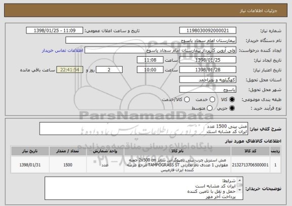Click the need date cell 1398/01/31
The width and height of the screenshot is (292, 206).
[x=30, y=165]
